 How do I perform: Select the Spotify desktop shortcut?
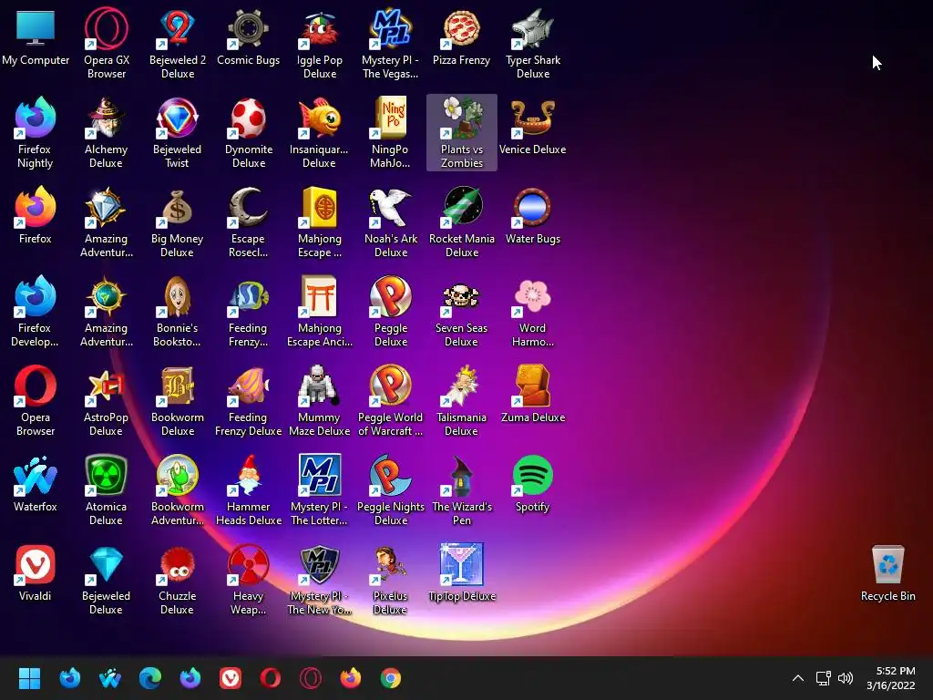pos(532,483)
